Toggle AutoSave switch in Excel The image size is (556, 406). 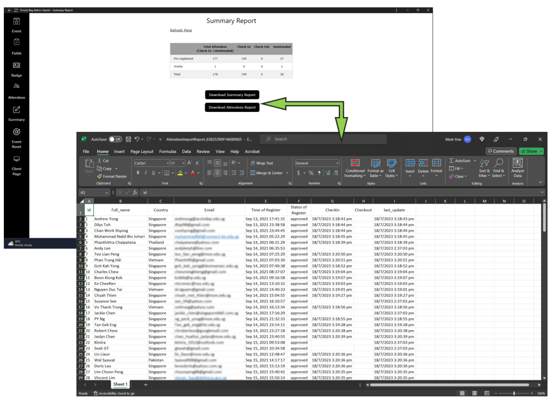(115, 139)
